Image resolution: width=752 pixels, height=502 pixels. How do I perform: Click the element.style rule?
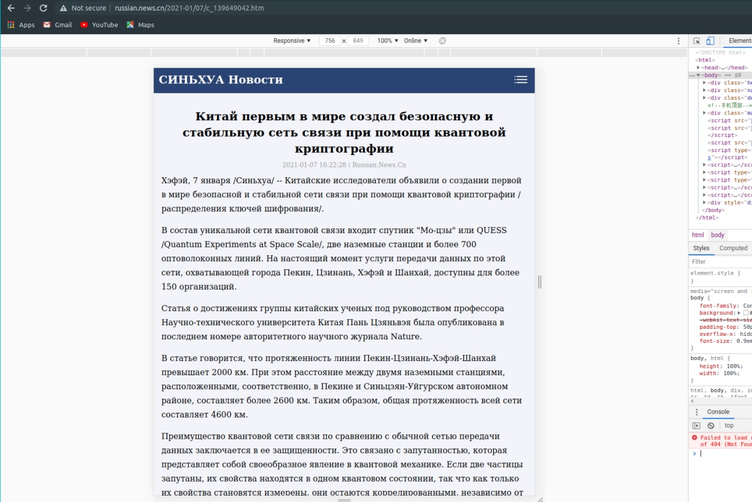[x=716, y=273]
